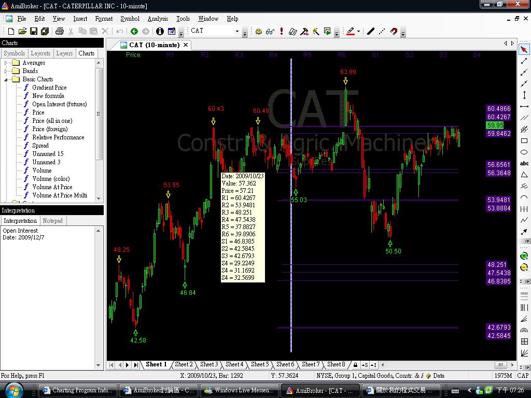Collapse the Basic Charts folder

click(6, 79)
